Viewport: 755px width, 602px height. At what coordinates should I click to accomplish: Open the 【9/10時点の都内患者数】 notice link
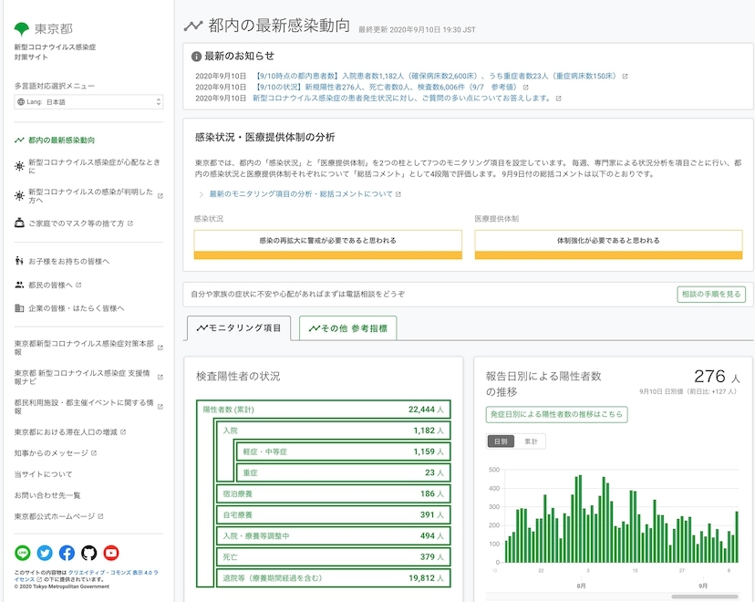pos(437,76)
